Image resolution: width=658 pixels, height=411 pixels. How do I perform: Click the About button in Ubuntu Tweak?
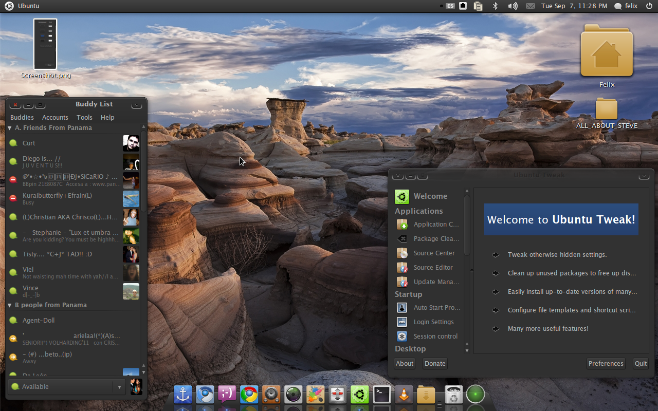(405, 363)
